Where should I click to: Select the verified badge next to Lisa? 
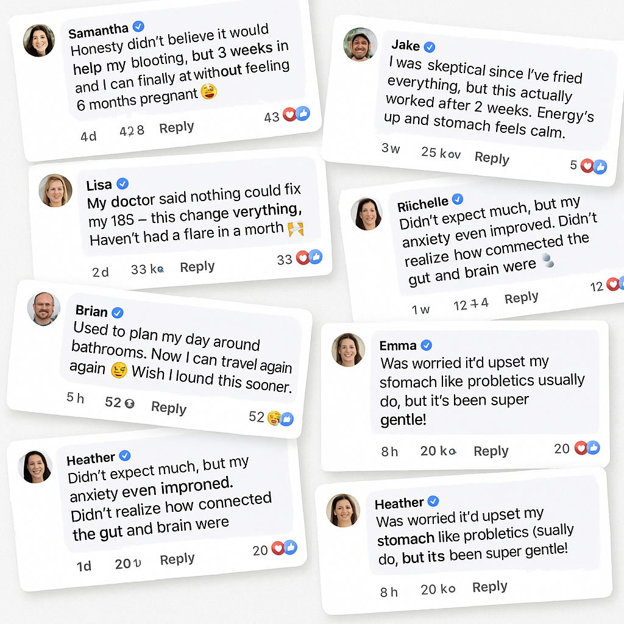(122, 183)
